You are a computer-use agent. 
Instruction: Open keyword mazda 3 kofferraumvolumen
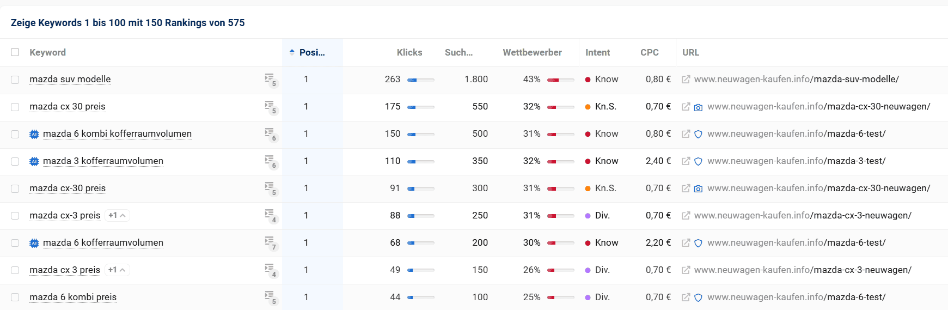103,161
